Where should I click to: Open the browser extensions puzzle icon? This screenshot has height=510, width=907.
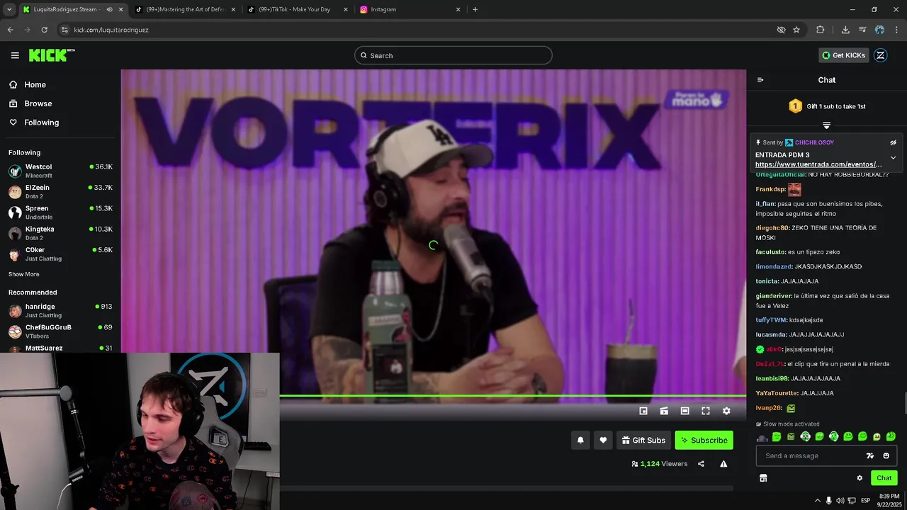(821, 30)
